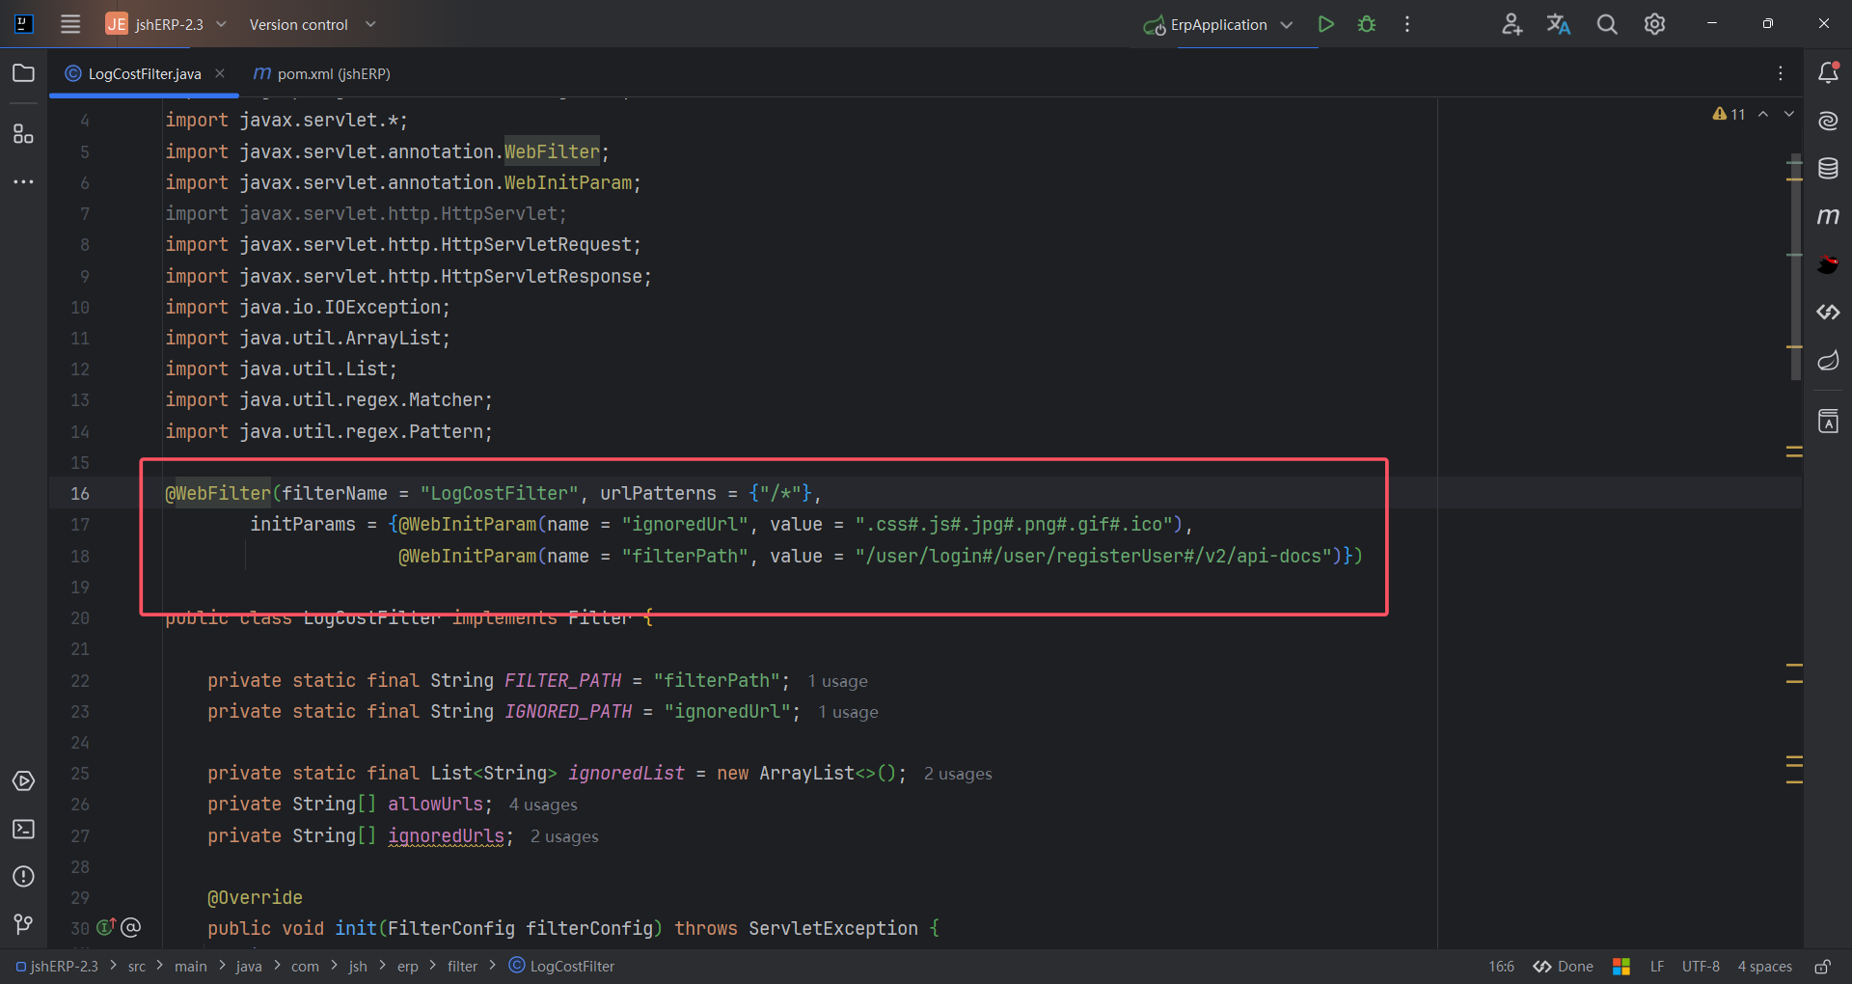1852x984 pixels.
Task: Click the Microsoft-style colored squares status icon
Action: pos(1621,966)
